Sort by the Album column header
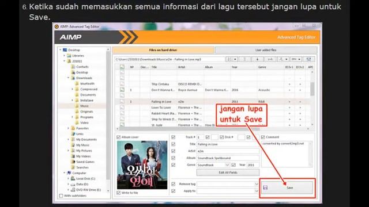Screen dimensions: 369x207 217,67
